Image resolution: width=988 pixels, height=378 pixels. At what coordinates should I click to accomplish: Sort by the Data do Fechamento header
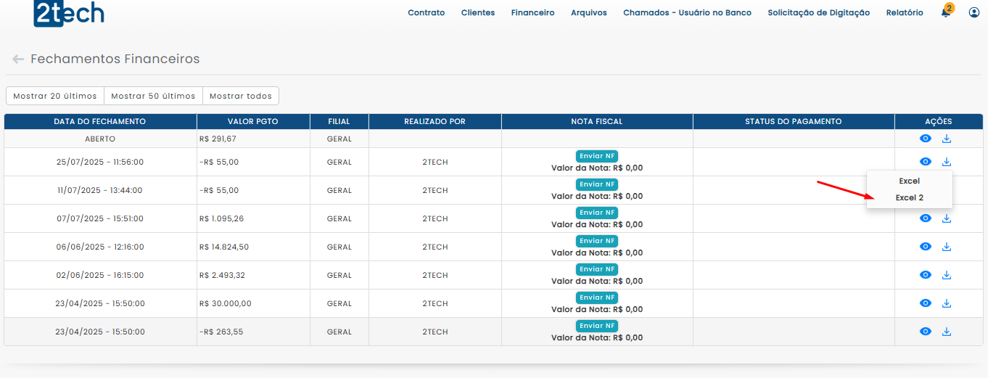100,121
